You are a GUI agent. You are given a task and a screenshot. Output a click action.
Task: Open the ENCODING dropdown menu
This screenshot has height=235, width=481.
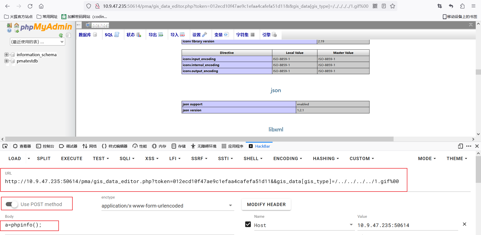point(288,159)
